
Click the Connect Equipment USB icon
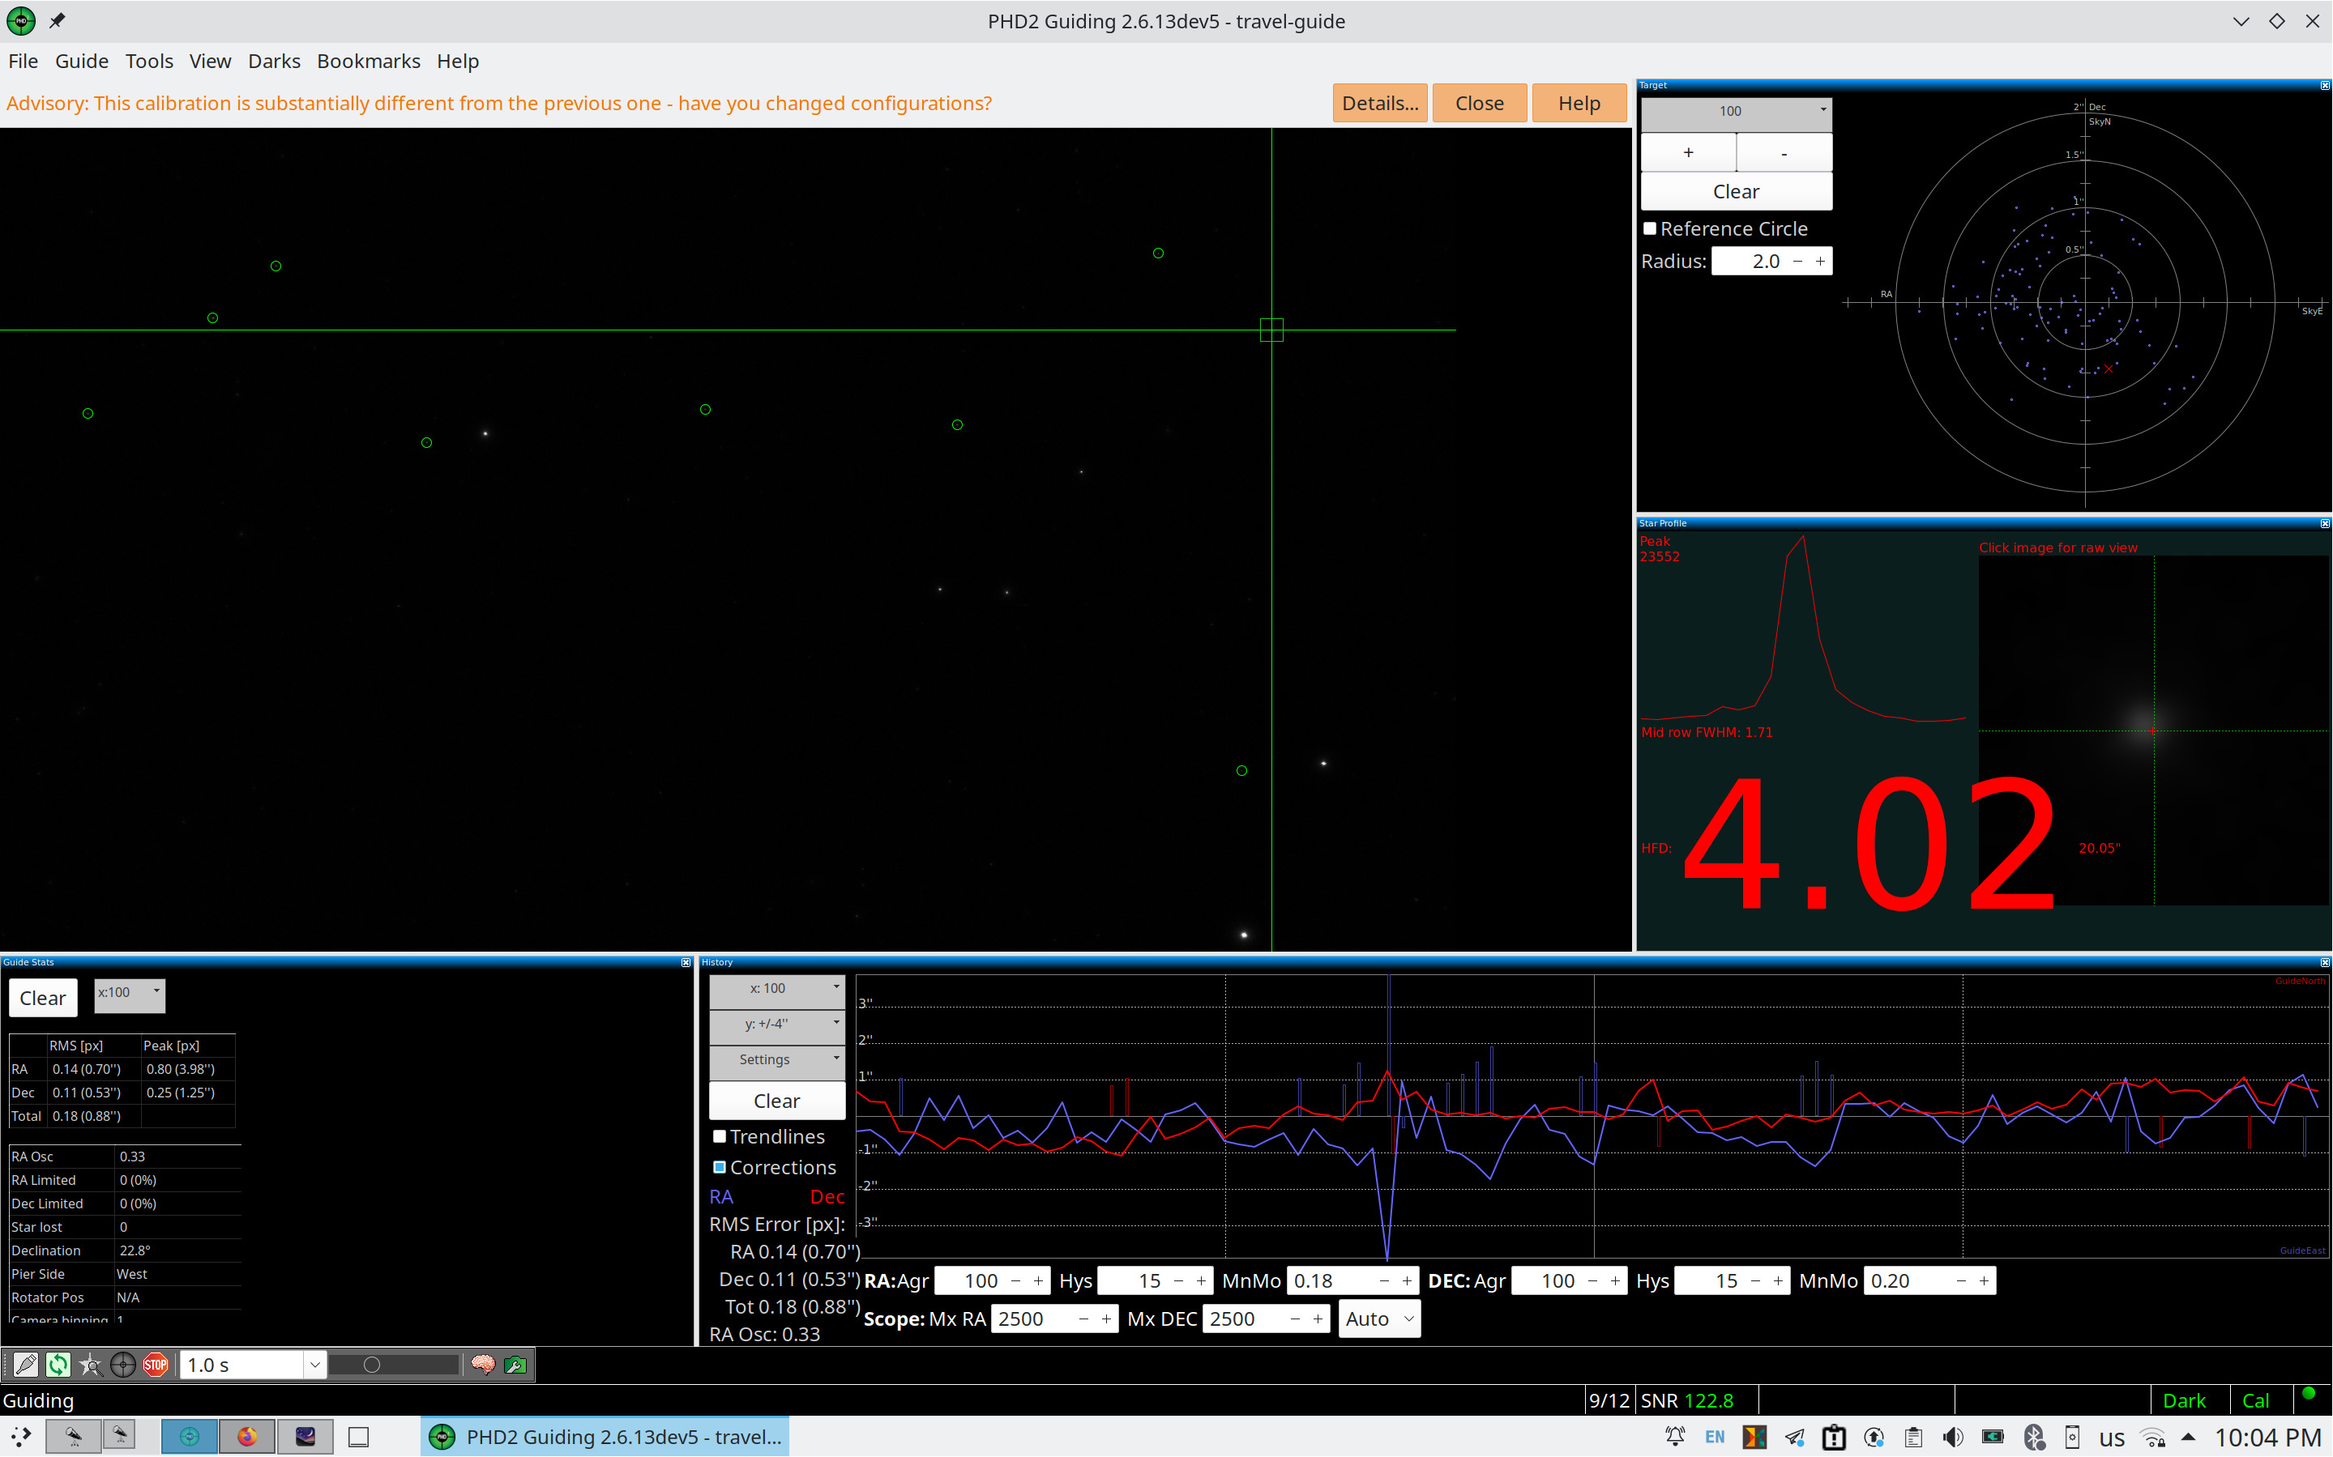(x=26, y=1365)
